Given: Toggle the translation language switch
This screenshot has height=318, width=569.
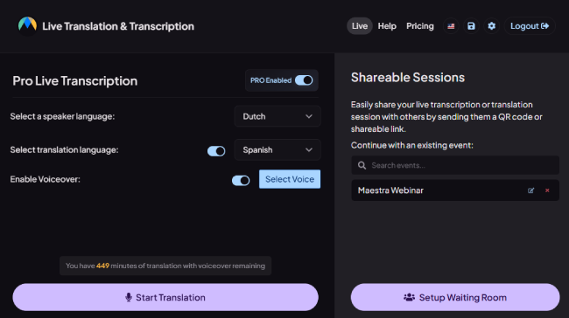Looking at the screenshot, I should coord(216,151).
